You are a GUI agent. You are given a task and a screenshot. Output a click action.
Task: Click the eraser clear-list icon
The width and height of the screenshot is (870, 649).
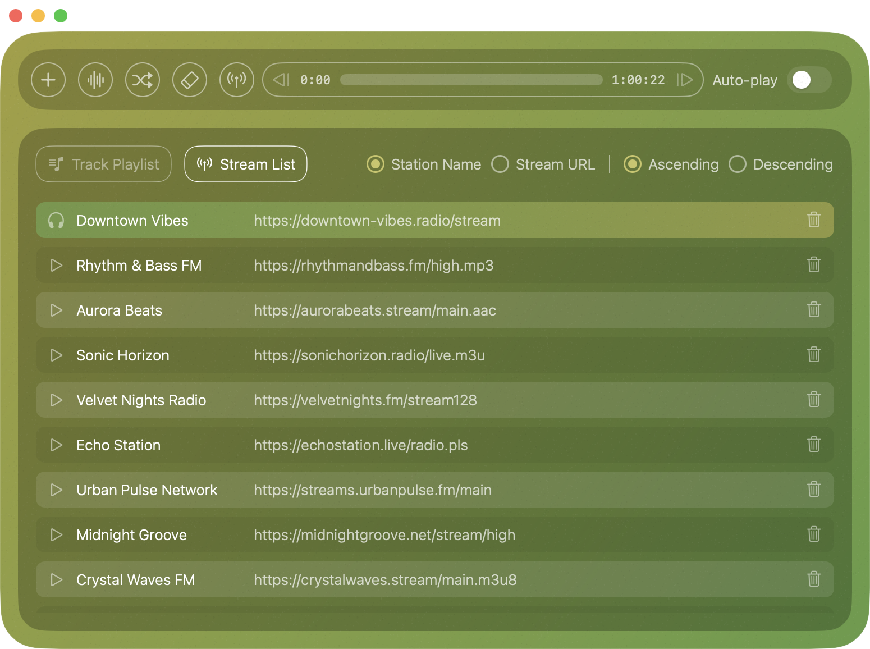(190, 80)
